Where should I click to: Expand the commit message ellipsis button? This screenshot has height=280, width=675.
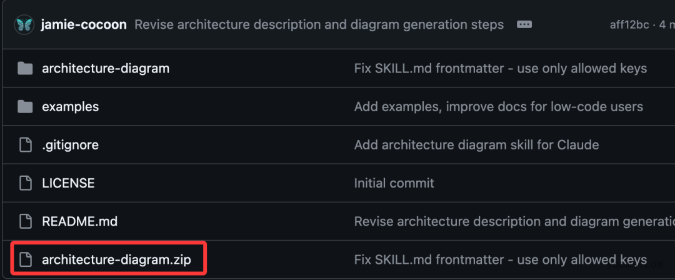524,25
